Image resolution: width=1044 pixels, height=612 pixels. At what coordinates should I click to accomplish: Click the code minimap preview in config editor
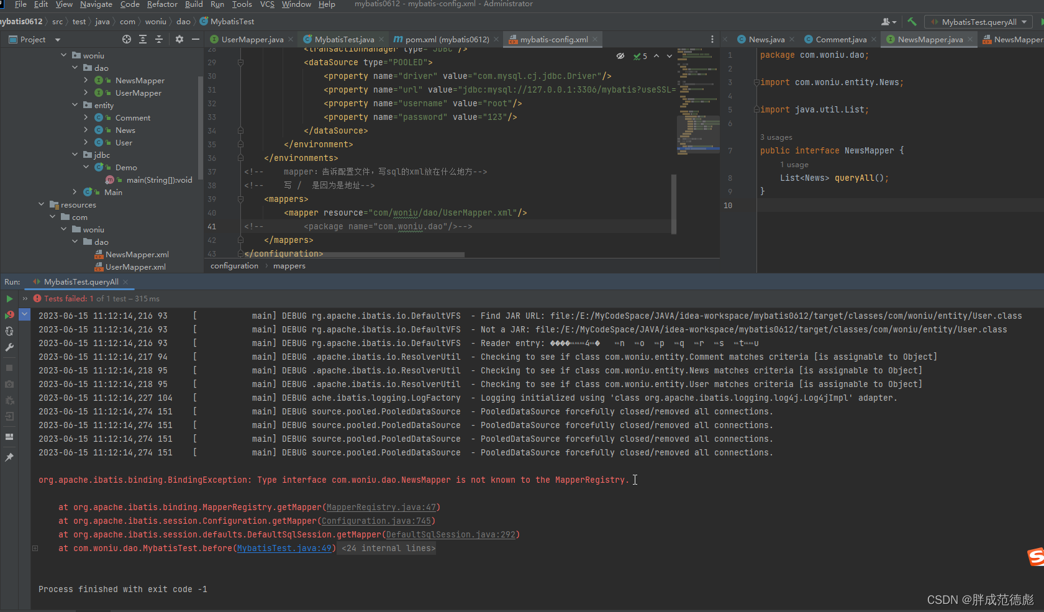[698, 101]
